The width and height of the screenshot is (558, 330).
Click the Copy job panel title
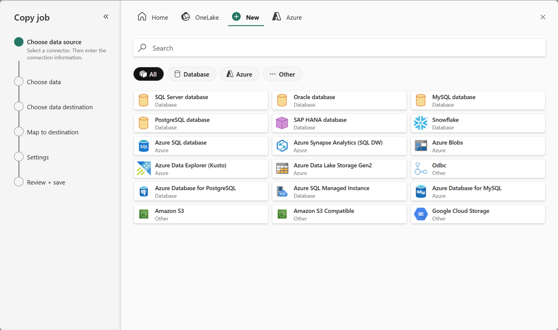pyautogui.click(x=32, y=17)
